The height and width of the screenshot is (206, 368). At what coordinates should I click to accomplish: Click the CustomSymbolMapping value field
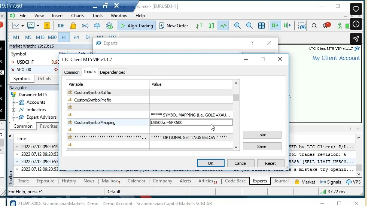[191, 122]
